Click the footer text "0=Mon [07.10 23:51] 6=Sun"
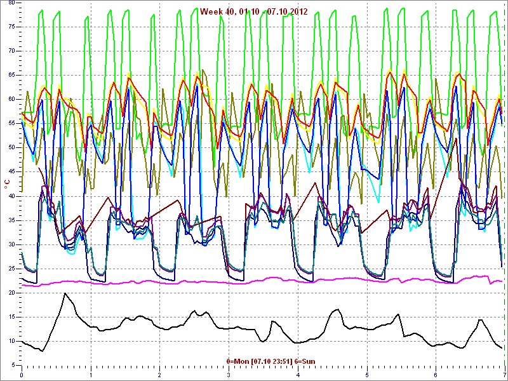508x381 pixels. 271,361
